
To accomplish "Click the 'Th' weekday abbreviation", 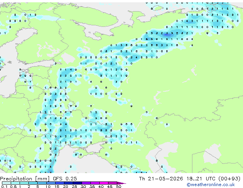I will 142,179.
